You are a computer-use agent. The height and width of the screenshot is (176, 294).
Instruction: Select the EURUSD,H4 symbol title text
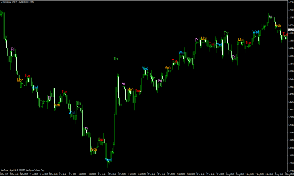pyautogui.click(x=7, y=2)
